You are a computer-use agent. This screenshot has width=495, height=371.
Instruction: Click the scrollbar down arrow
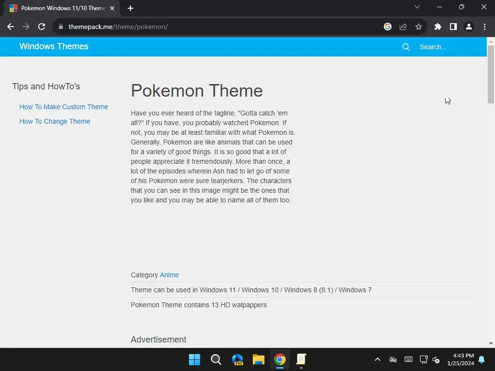pyautogui.click(x=491, y=343)
